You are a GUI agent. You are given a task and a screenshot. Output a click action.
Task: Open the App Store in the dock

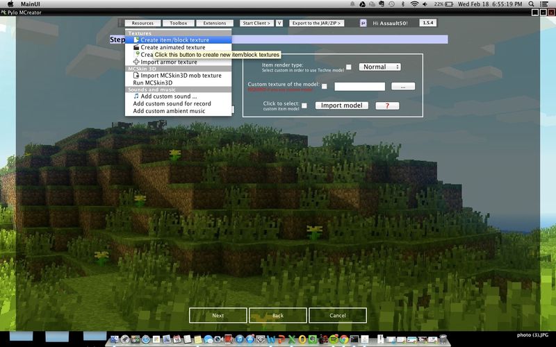click(250, 339)
